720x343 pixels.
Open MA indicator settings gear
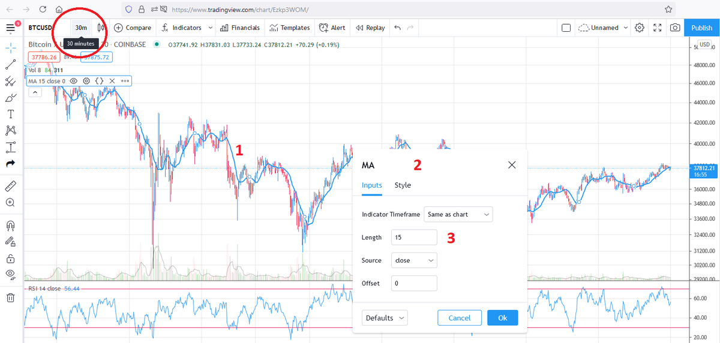click(x=86, y=80)
